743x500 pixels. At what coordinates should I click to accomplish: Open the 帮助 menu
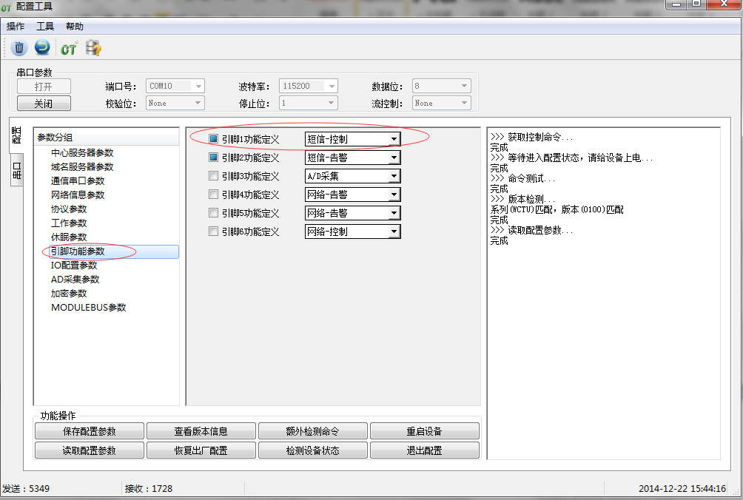(x=75, y=27)
